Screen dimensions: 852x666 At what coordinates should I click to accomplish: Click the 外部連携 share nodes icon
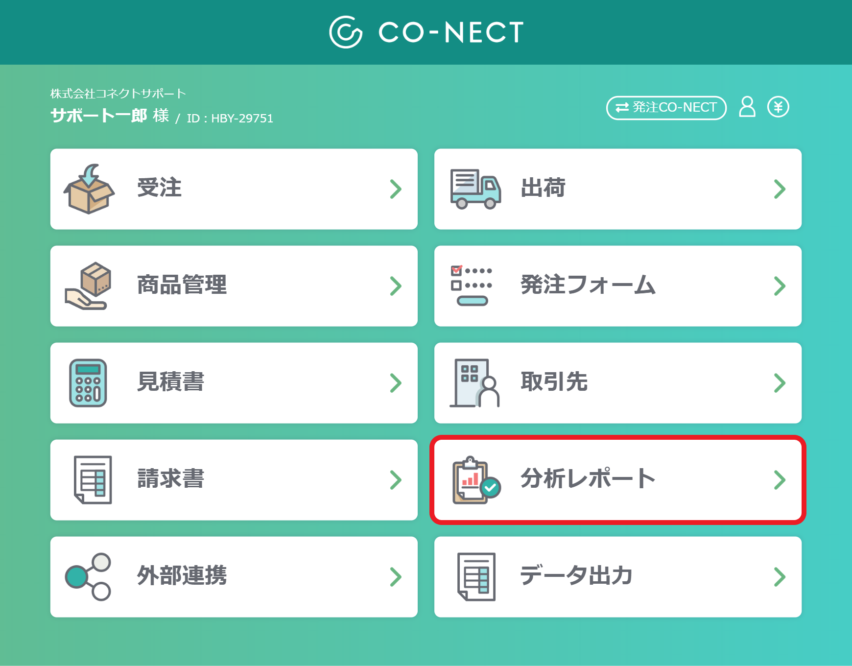[88, 577]
